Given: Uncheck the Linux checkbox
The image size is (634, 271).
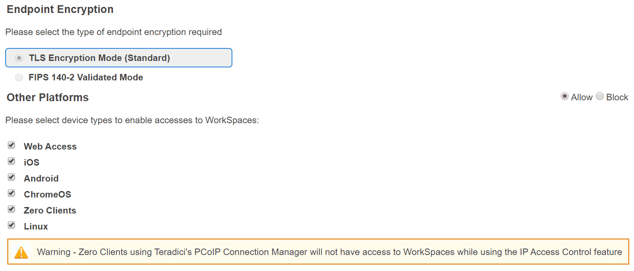Looking at the screenshot, I should [12, 225].
